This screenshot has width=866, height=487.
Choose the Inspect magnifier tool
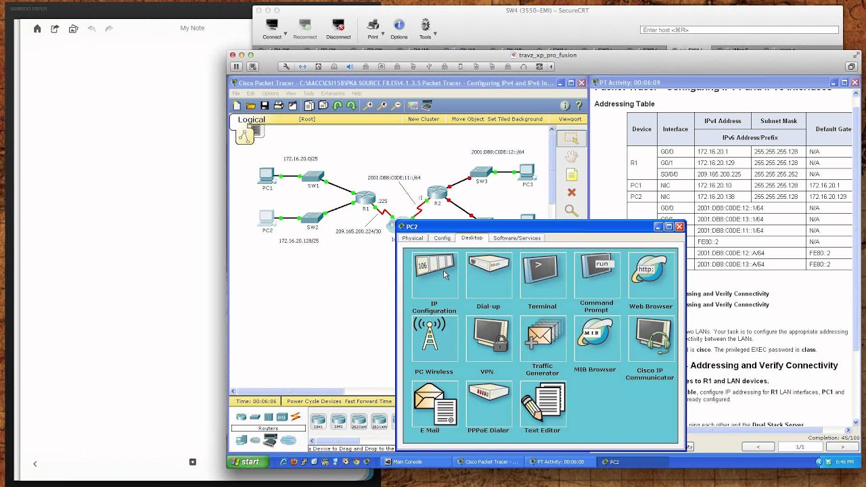[572, 211]
